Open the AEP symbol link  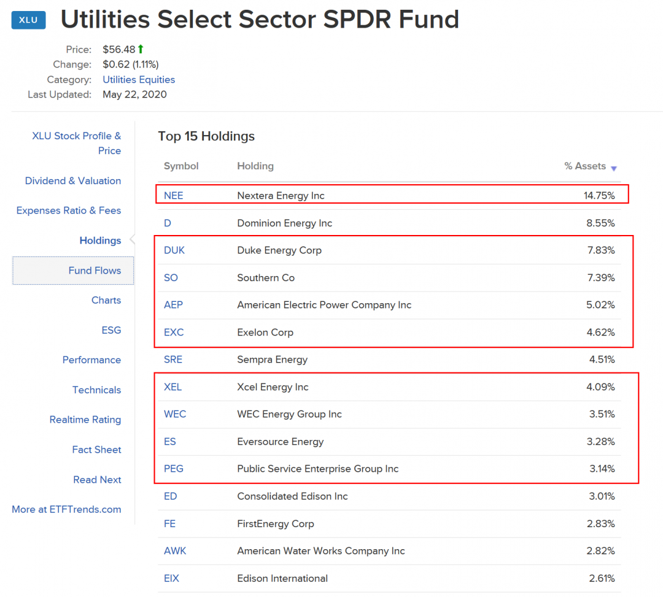[173, 304]
